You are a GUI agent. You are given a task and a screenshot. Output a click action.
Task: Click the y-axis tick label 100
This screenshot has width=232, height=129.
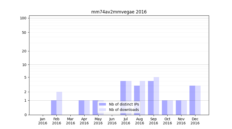(23, 18)
